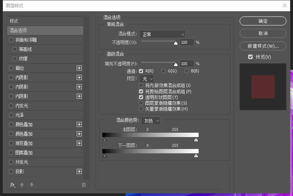
Task: Check the G(G) channel checkbox
Action: pos(164,71)
